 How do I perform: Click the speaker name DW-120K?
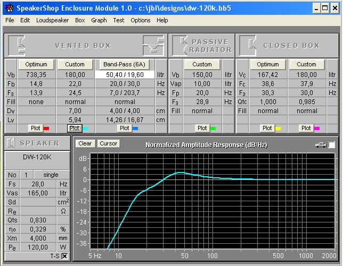(x=37, y=157)
